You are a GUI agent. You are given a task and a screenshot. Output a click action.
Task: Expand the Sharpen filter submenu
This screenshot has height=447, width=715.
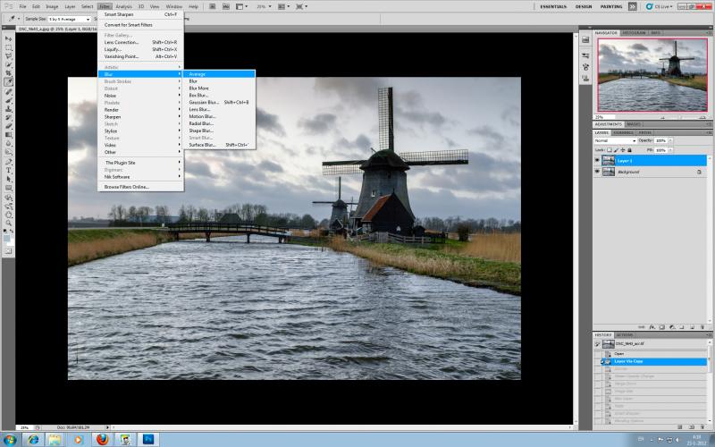tap(140, 117)
